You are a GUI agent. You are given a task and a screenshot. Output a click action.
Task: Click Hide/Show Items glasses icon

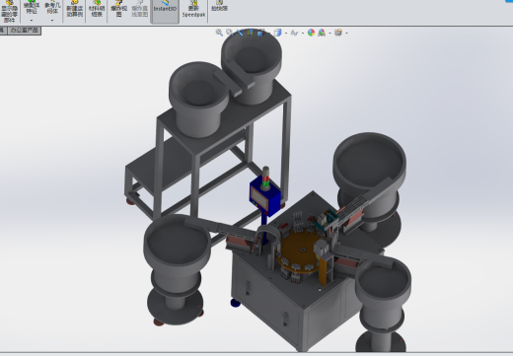[295, 33]
